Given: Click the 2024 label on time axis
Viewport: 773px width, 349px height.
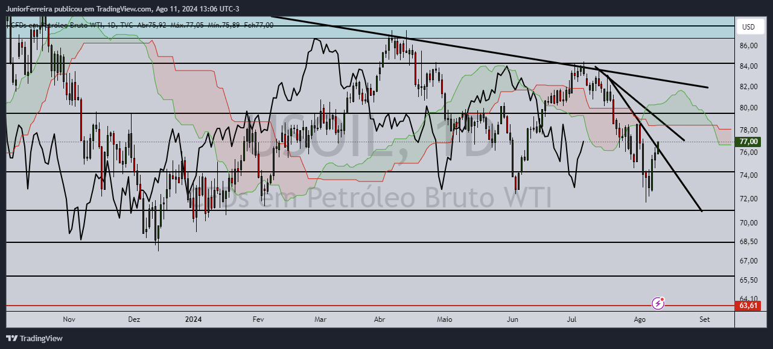Looking at the screenshot, I should [194, 319].
